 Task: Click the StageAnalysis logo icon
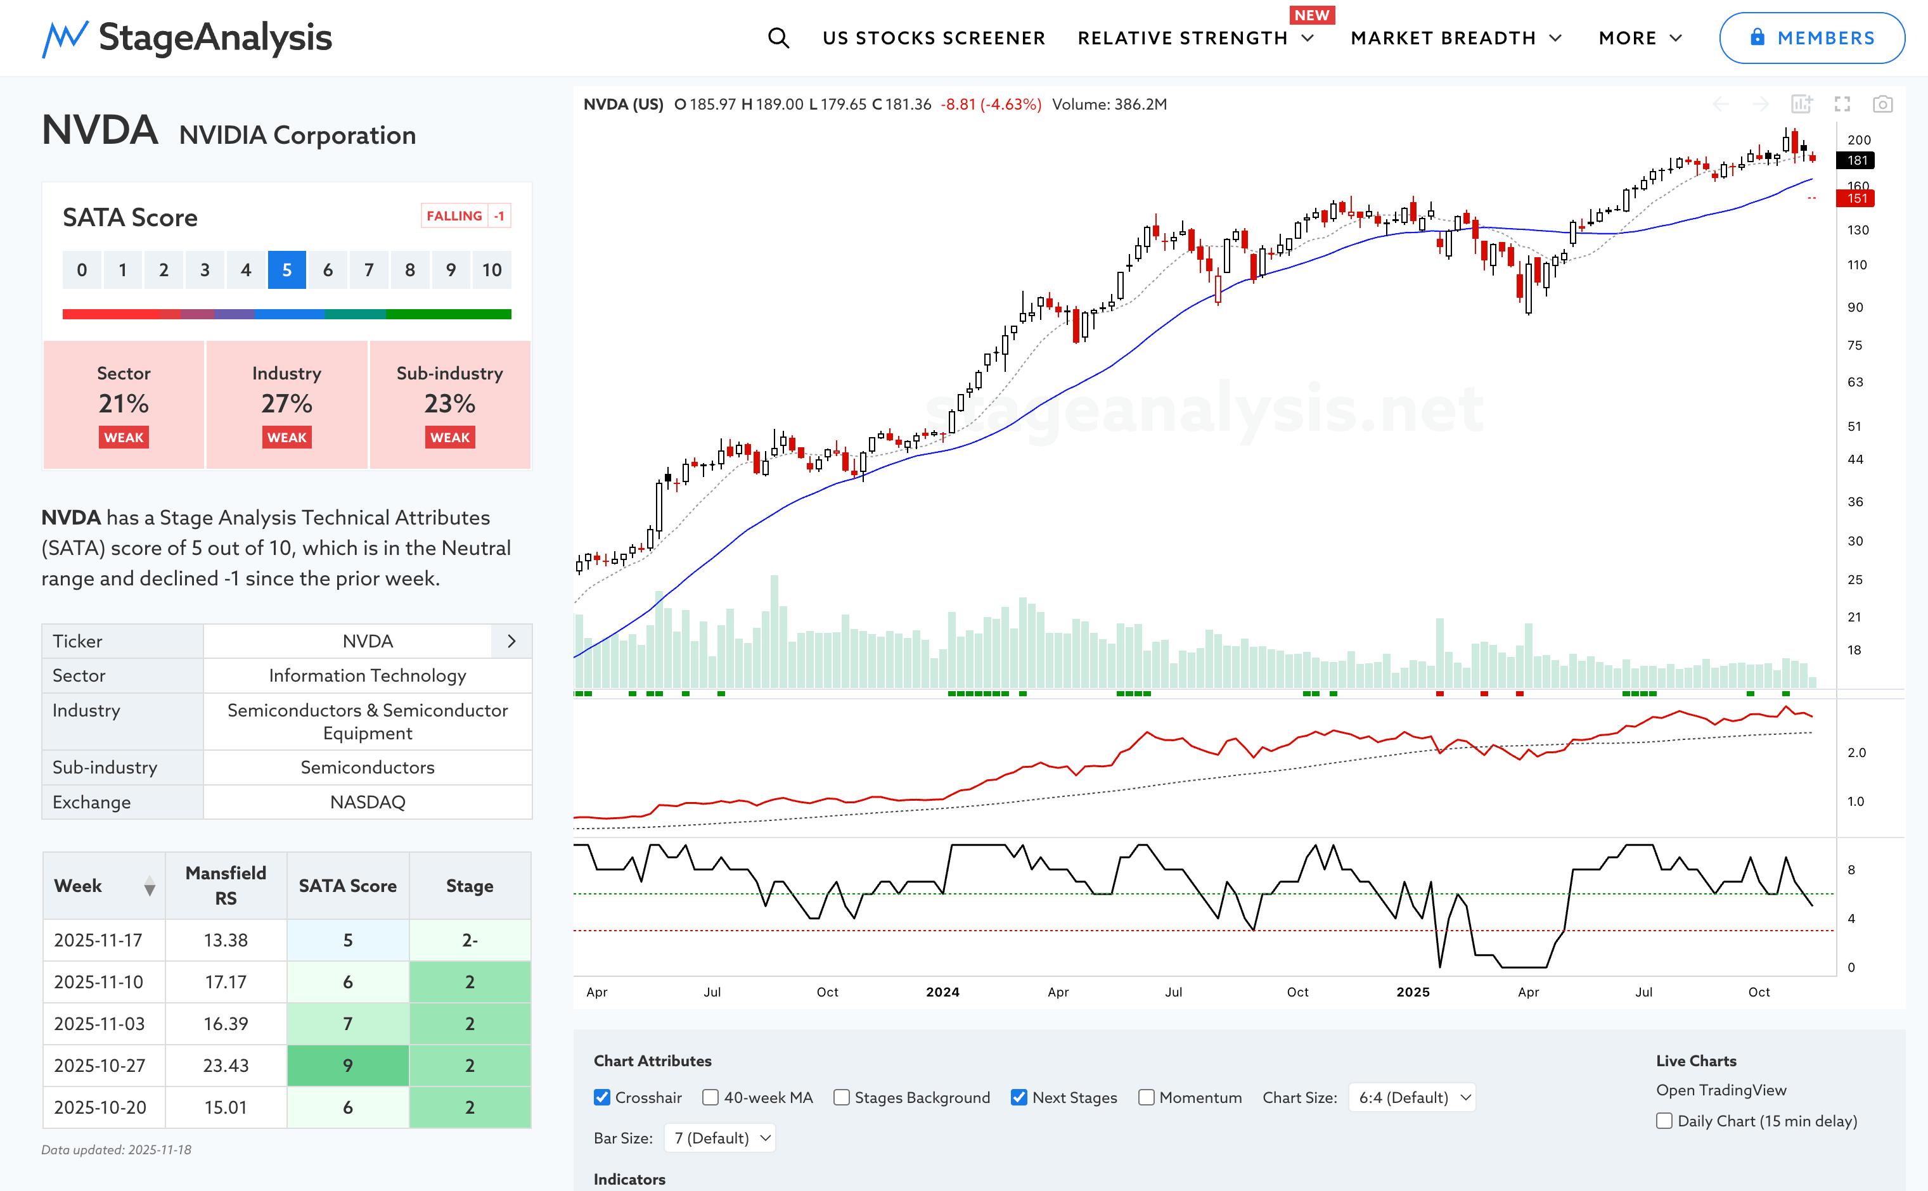[65, 38]
